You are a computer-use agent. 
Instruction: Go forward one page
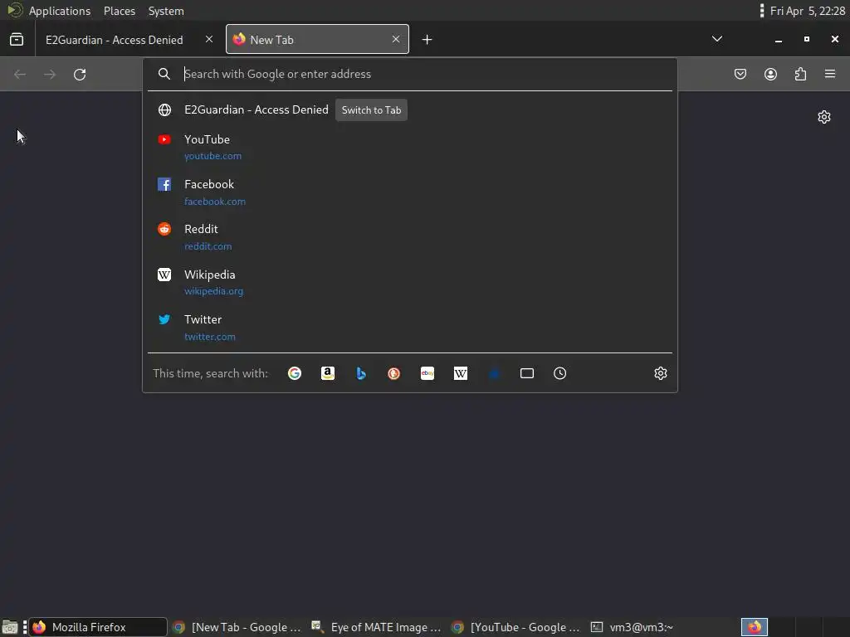point(50,74)
